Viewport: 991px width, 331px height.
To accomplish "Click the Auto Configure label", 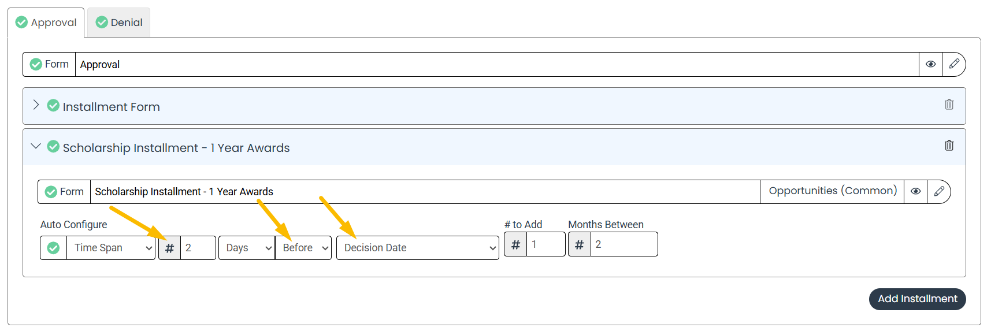I will pyautogui.click(x=73, y=225).
